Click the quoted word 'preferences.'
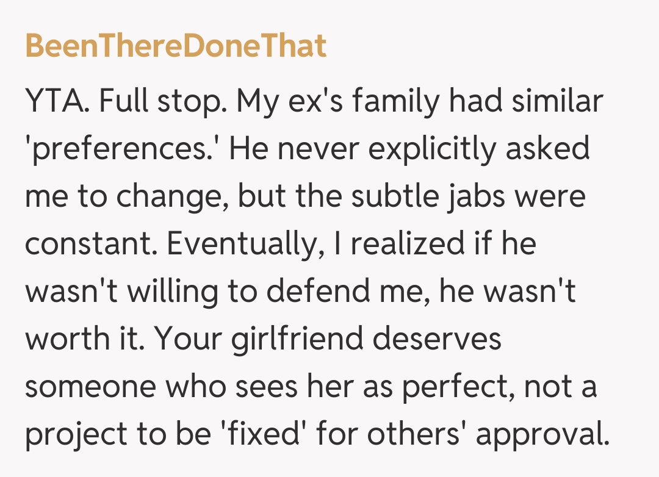Screen dimensions: 659x477 (x=122, y=149)
